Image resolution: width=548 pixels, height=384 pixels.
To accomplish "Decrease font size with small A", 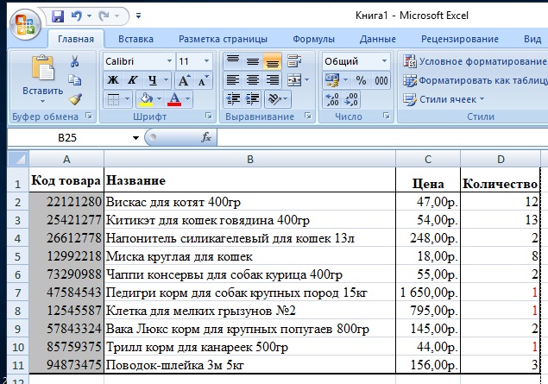I will pos(203,80).
